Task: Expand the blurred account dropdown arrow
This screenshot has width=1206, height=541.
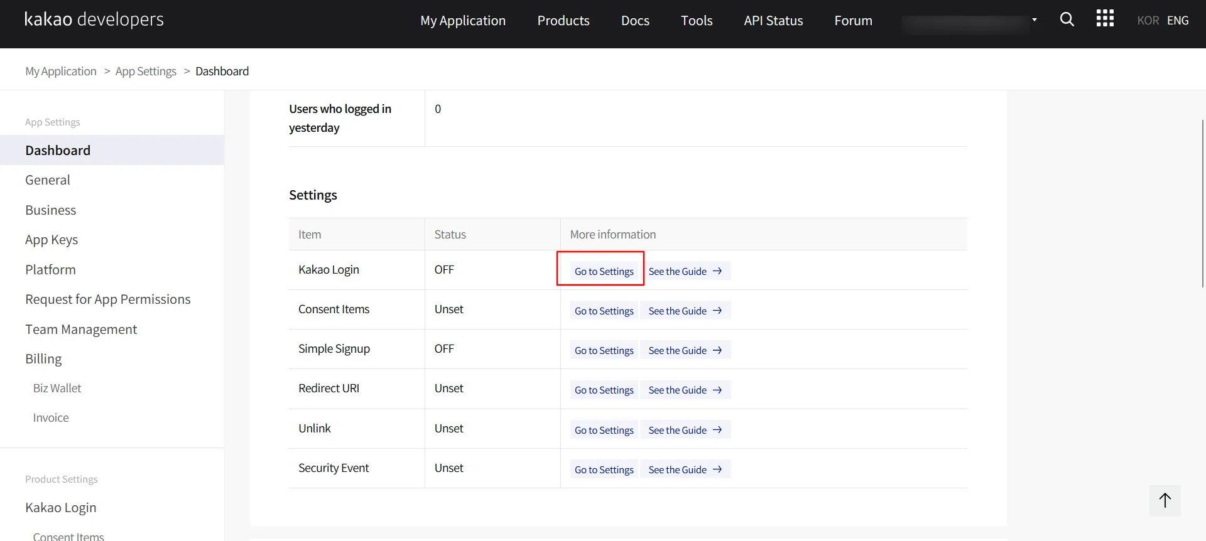Action: coord(1034,20)
